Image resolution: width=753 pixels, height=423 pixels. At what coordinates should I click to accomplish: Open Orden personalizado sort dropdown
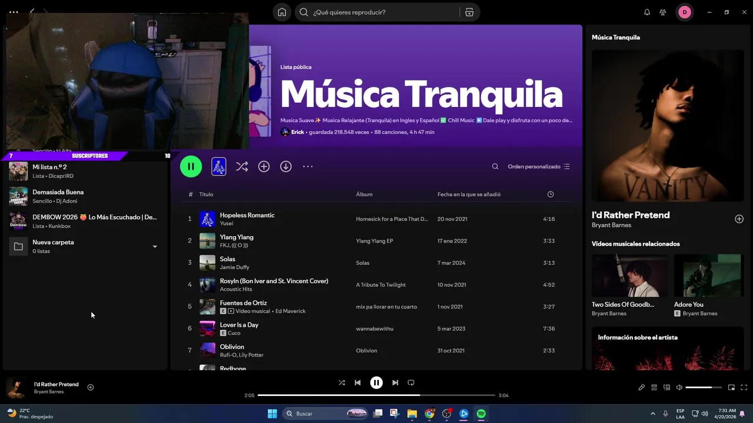click(x=539, y=167)
